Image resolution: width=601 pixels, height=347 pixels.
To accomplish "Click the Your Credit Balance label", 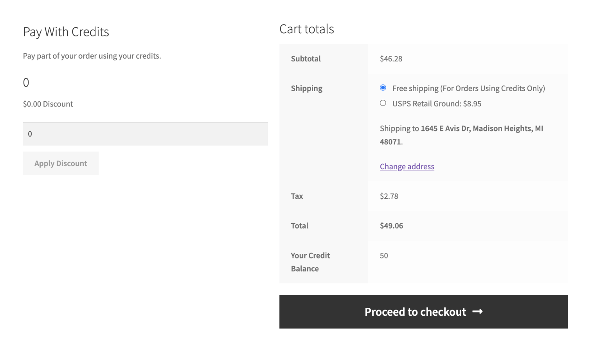I will click(310, 262).
